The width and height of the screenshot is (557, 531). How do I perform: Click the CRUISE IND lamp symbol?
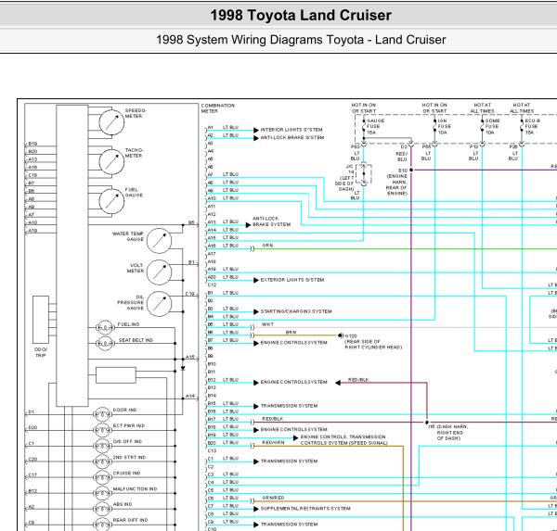pyautogui.click(x=102, y=477)
